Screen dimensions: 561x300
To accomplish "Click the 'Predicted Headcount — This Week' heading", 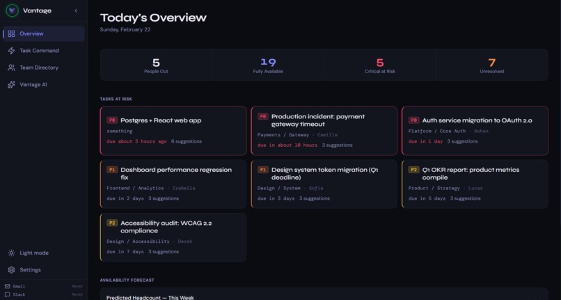I will click(150, 297).
